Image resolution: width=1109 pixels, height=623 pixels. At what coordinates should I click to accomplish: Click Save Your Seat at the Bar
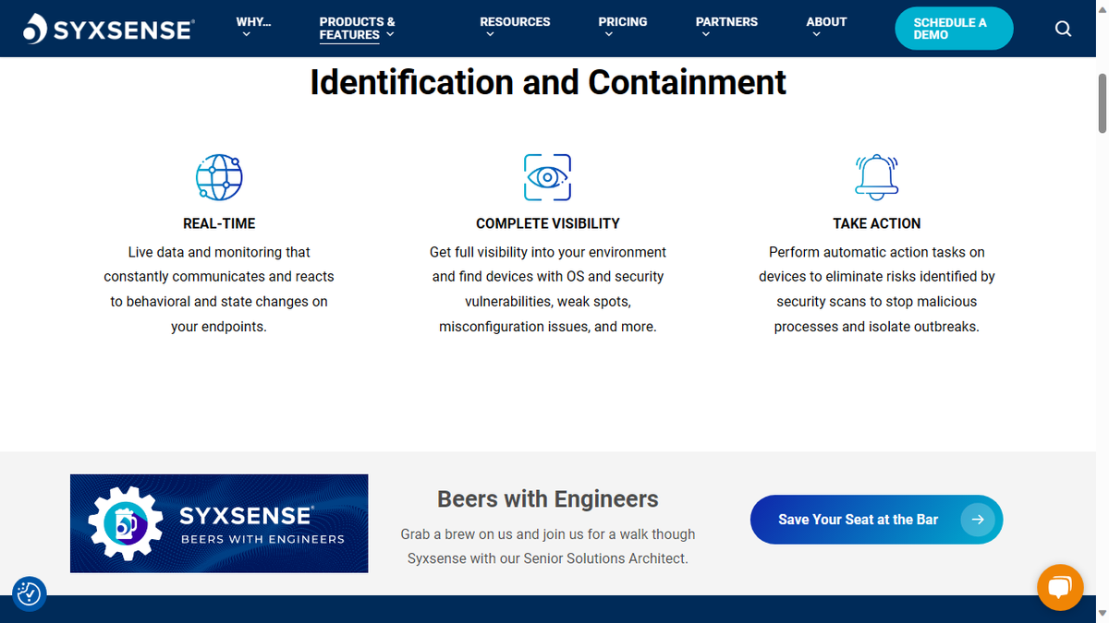point(858,519)
